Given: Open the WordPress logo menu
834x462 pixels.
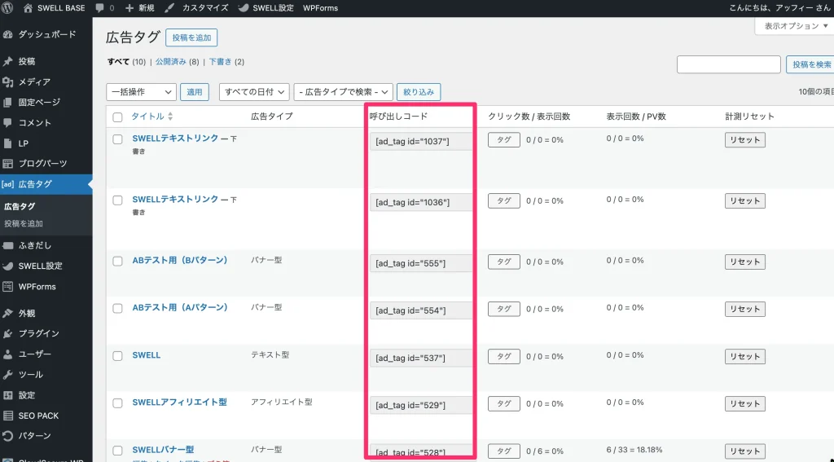Looking at the screenshot, I should click(x=7, y=8).
